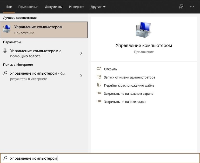Choose Запуск от имени администратора
Image resolution: width=200 pixels, height=163 pixels.
pyautogui.click(x=129, y=77)
